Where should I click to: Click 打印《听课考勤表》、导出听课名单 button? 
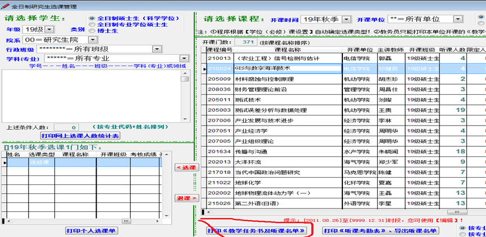380,230
